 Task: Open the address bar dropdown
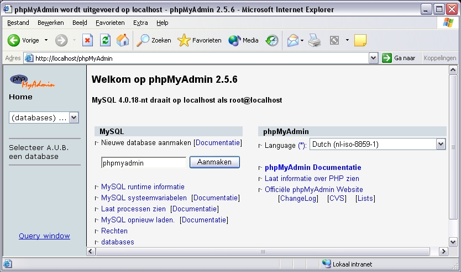pos(373,58)
